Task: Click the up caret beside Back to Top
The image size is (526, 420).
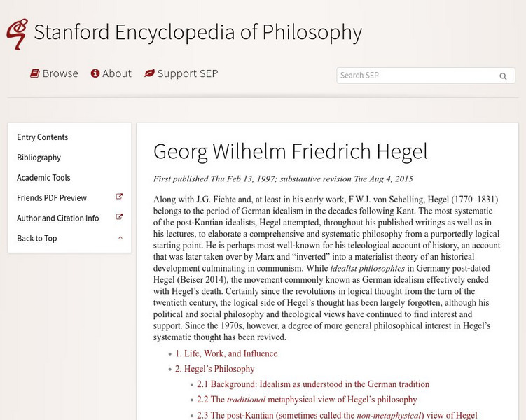Action: 120,238
